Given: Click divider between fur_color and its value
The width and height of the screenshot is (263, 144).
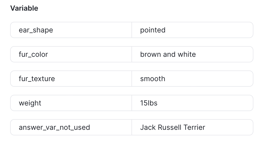Looking at the screenshot, I should click(x=132, y=54).
